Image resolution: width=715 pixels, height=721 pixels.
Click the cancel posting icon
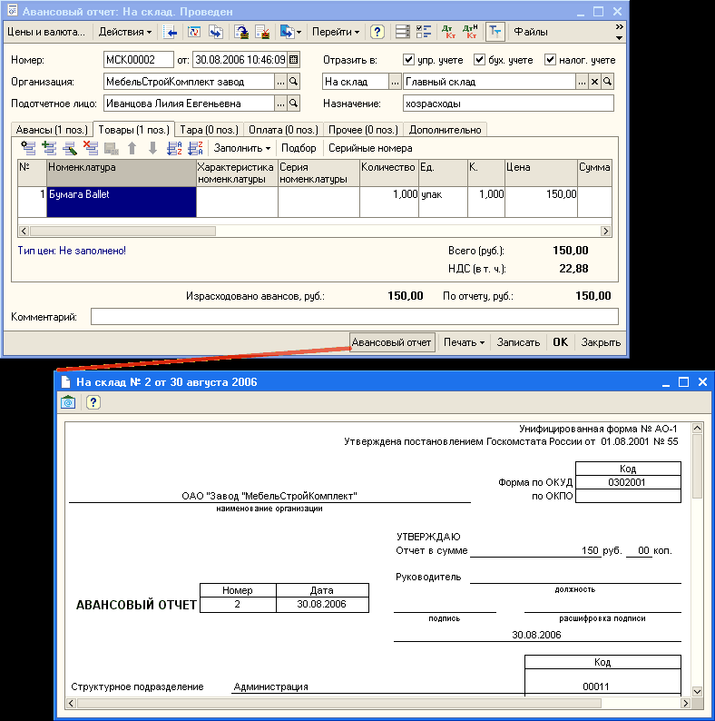click(262, 32)
